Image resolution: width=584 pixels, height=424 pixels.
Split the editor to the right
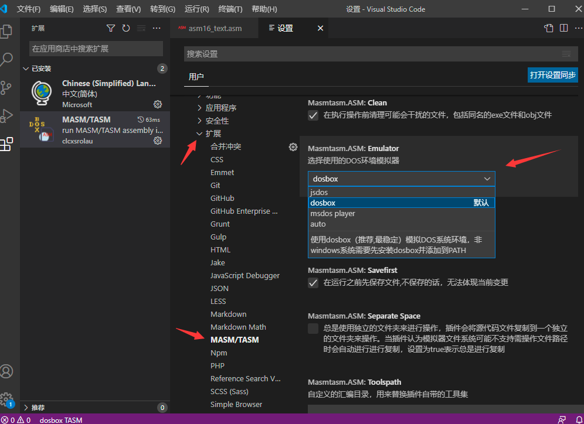tap(564, 28)
